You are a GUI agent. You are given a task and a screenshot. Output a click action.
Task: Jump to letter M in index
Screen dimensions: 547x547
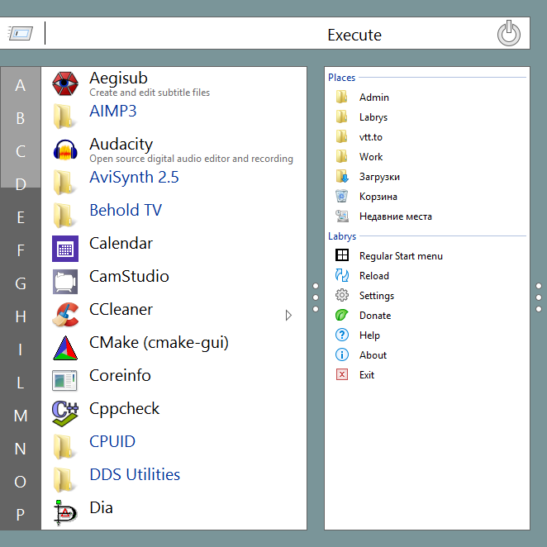click(21, 416)
